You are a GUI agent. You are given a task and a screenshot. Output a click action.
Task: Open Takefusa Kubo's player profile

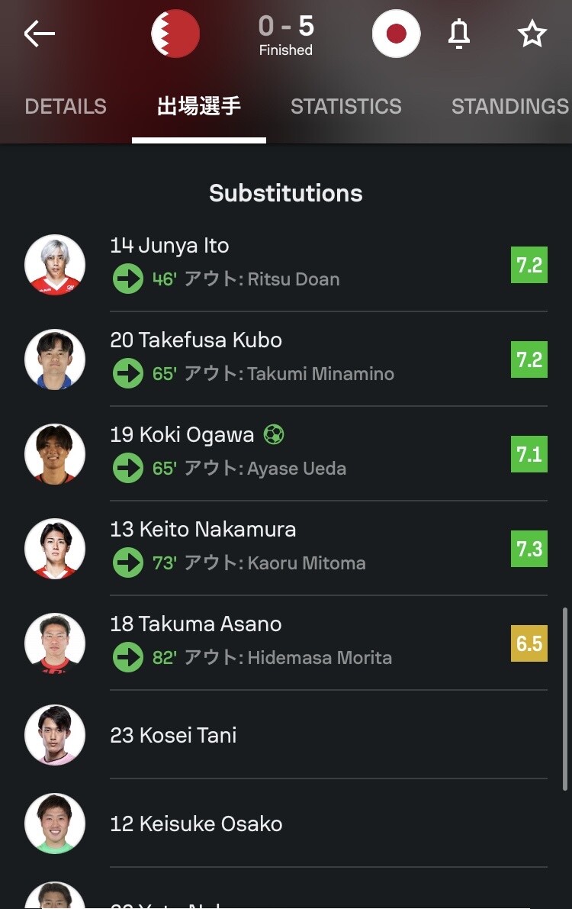tap(196, 340)
